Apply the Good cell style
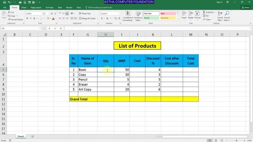Screen dimensions: 253x142 tap(151, 18)
